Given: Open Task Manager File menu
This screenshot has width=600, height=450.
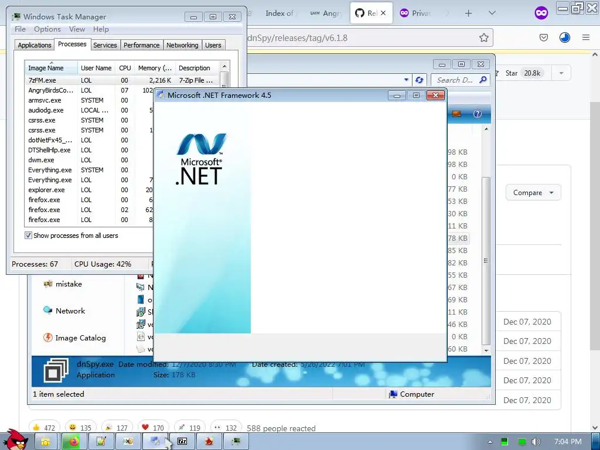Looking at the screenshot, I should (x=20, y=29).
